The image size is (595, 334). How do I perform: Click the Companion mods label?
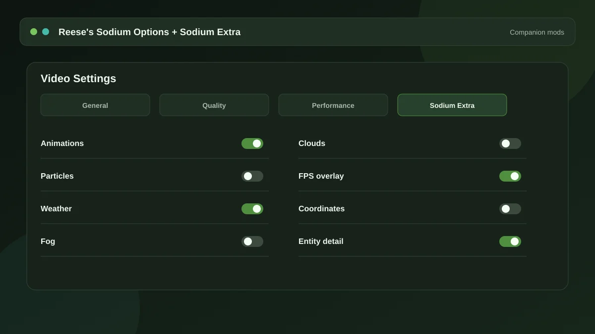coord(537,32)
